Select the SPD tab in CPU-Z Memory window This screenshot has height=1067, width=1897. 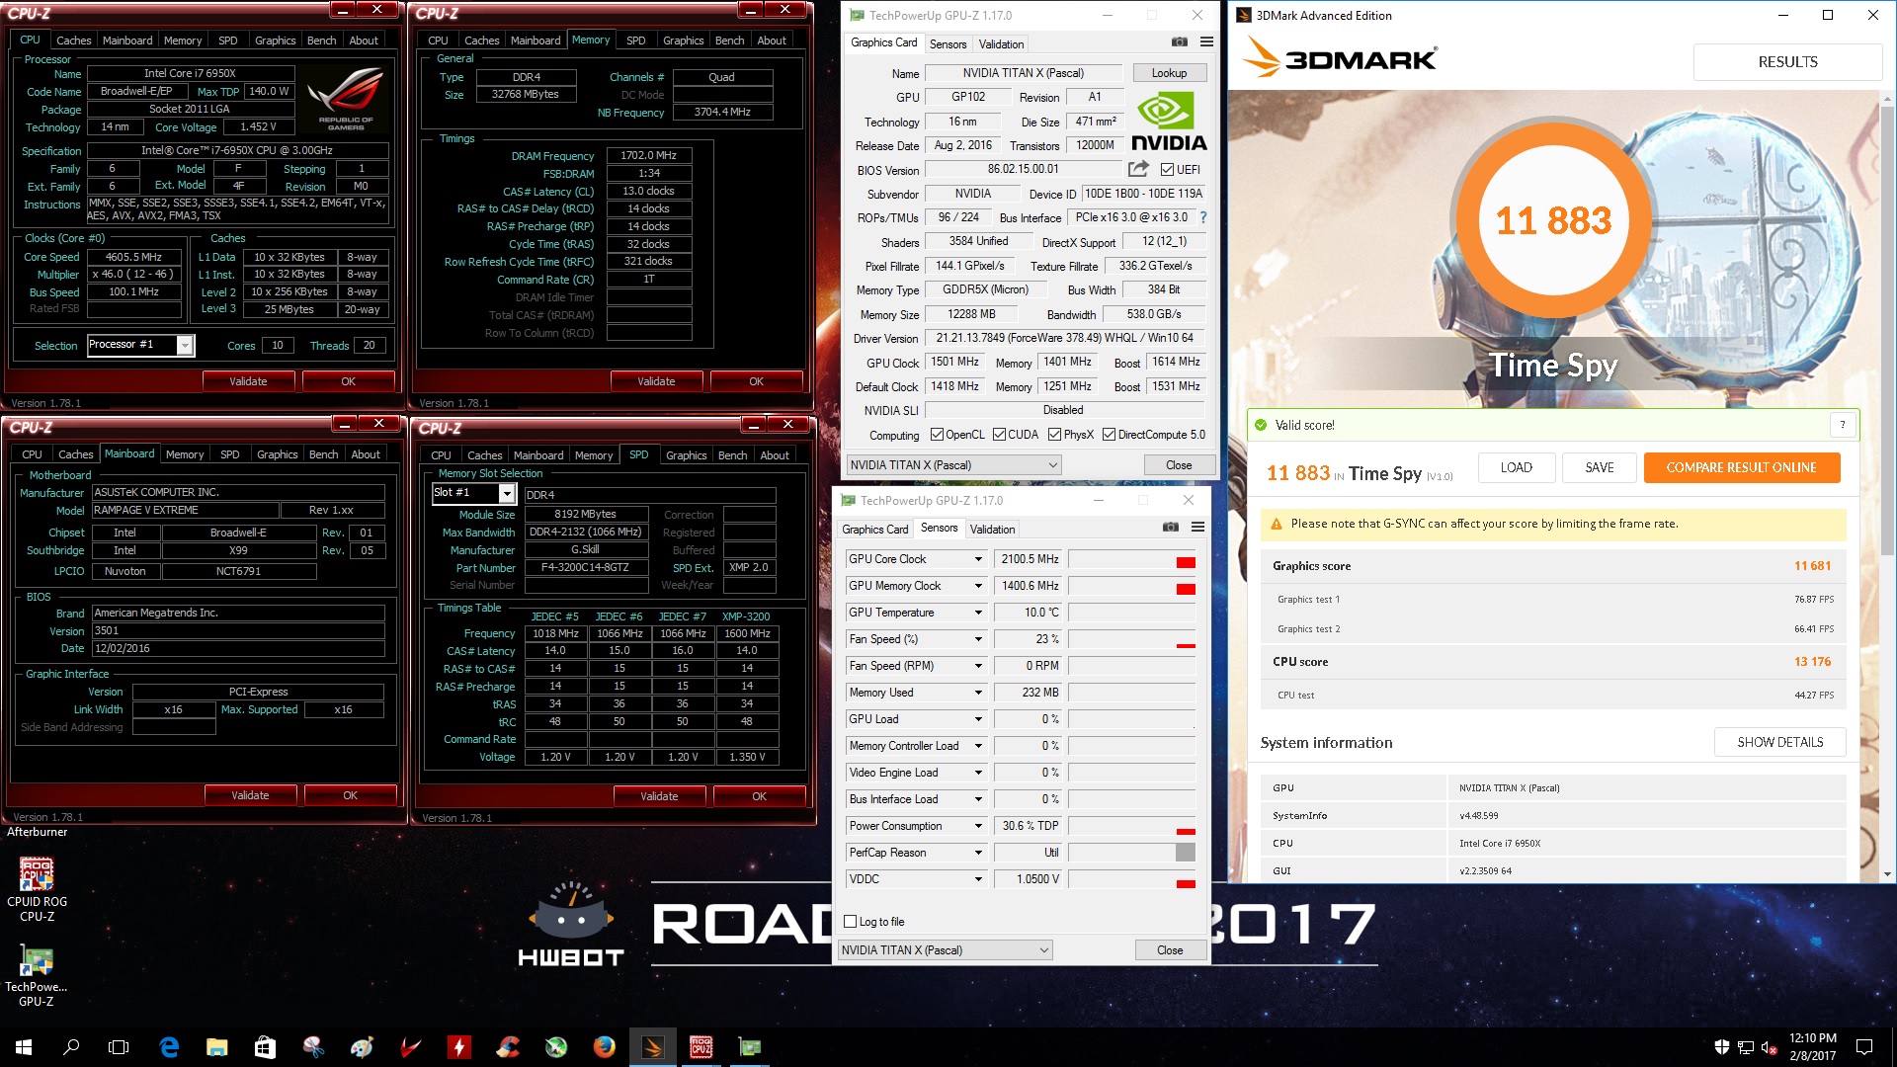636,41
